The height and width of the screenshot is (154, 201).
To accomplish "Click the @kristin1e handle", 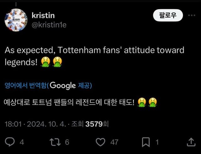I will coord(49,25).
